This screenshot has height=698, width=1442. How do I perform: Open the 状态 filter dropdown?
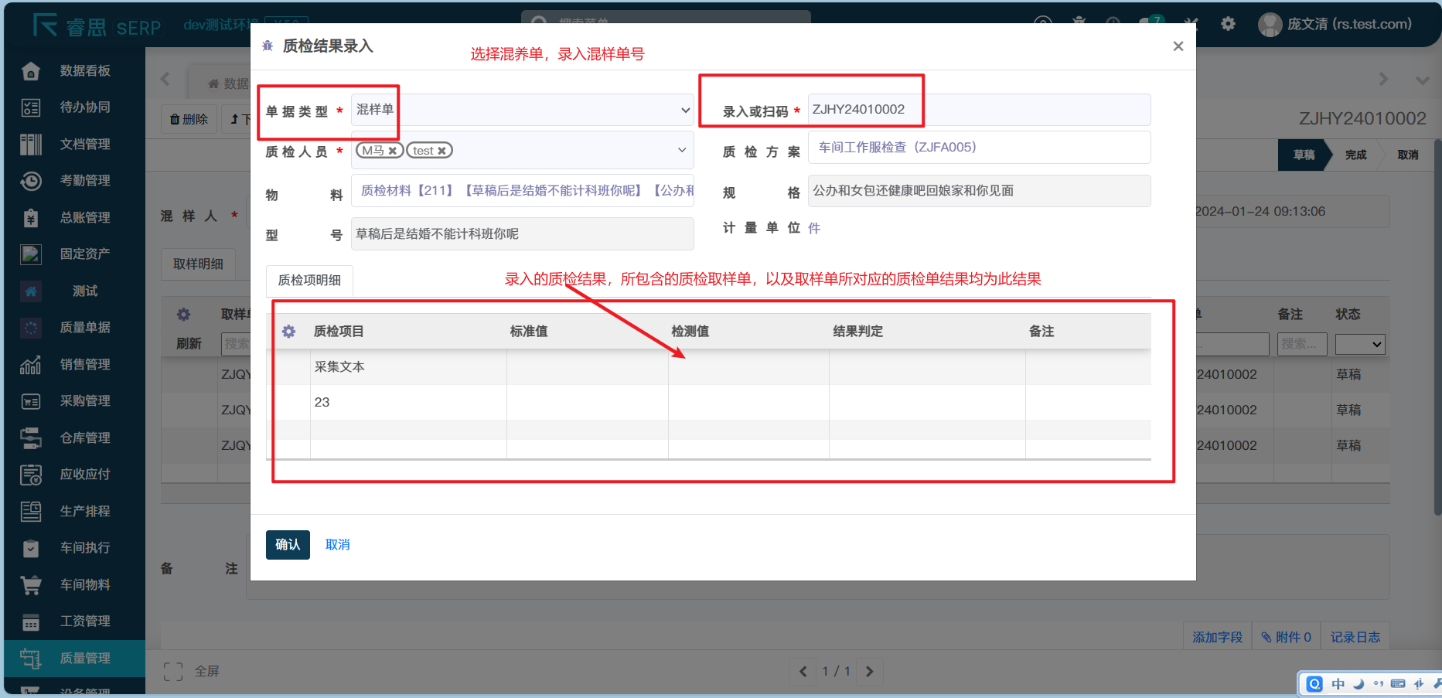(1360, 345)
